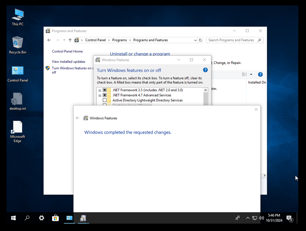
Task: Open Action Center notifications icon
Action: [x=289, y=218]
